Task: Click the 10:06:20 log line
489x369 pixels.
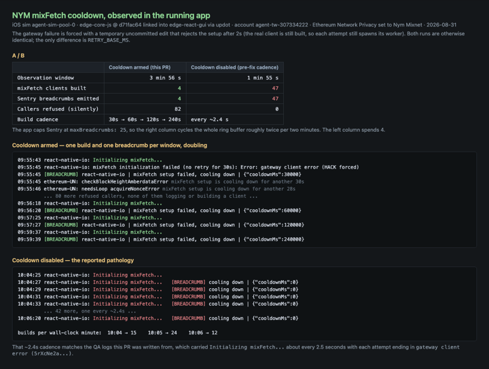Action: coord(158,318)
